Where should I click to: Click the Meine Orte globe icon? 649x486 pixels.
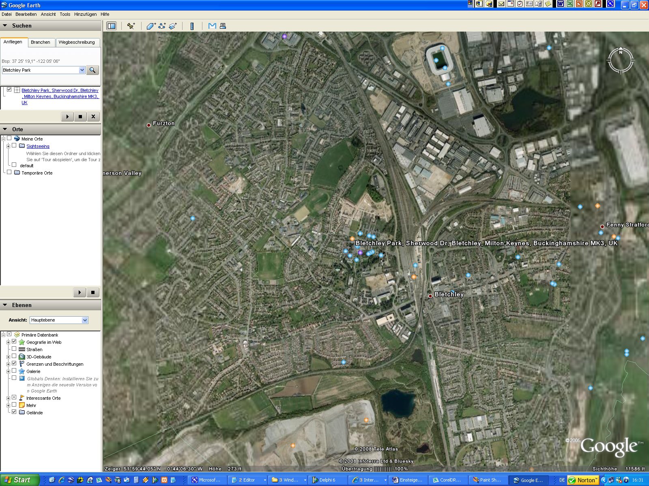[17, 139]
